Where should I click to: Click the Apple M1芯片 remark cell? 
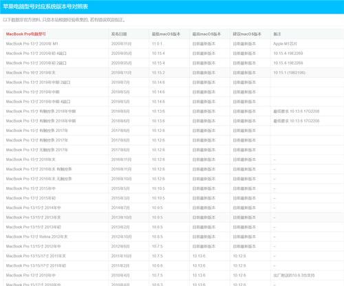coord(285,43)
